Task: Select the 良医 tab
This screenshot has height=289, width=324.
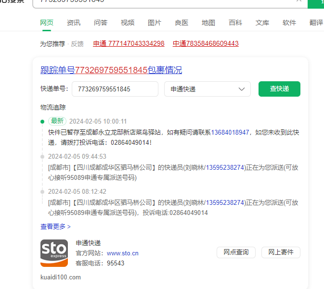Action: point(181,23)
